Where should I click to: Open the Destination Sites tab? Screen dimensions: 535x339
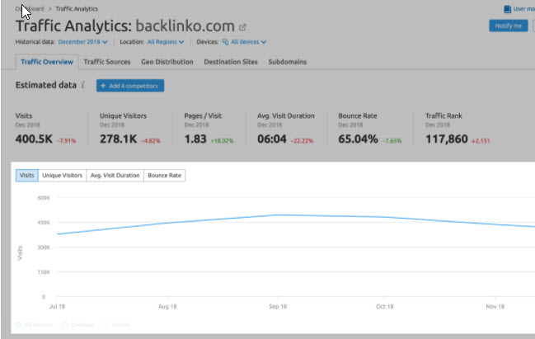[x=231, y=62]
